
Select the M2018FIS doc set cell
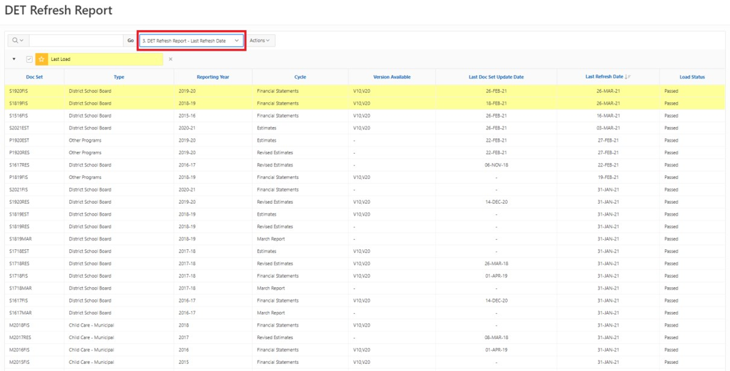pos(19,325)
